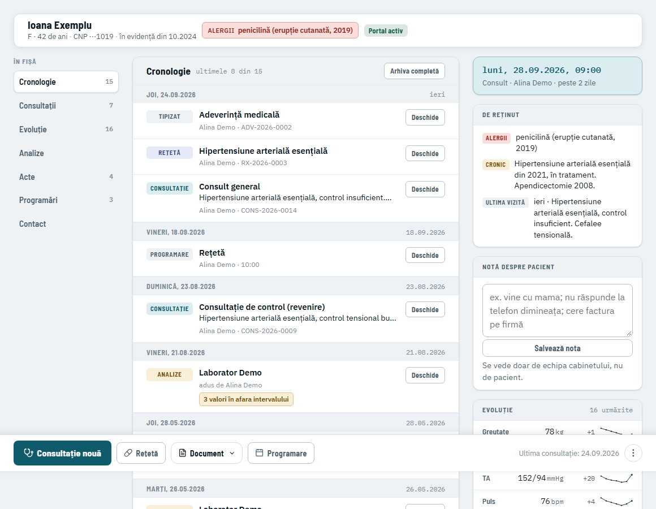This screenshot has width=656, height=509.
Task: Click the stethoscope icon on Consultație nouă
Action: pyautogui.click(x=28, y=453)
